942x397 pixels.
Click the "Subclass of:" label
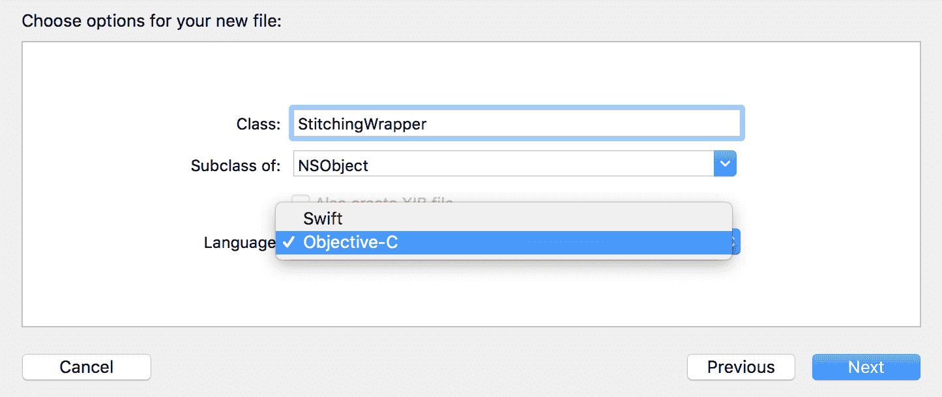(235, 165)
